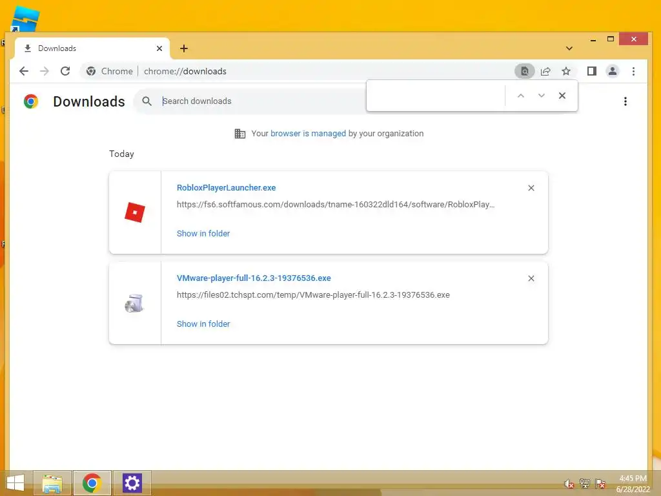Close the find bar
Screen dimensions: 661x496
562,96
